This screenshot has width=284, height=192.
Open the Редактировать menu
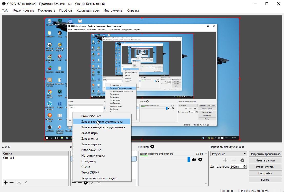[x=24, y=11]
